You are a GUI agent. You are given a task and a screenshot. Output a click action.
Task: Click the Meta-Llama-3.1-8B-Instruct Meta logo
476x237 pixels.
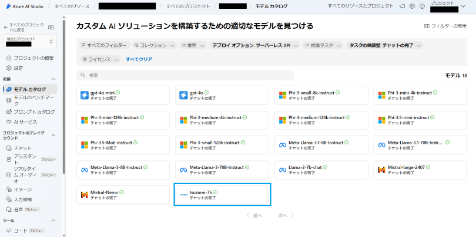click(x=283, y=144)
